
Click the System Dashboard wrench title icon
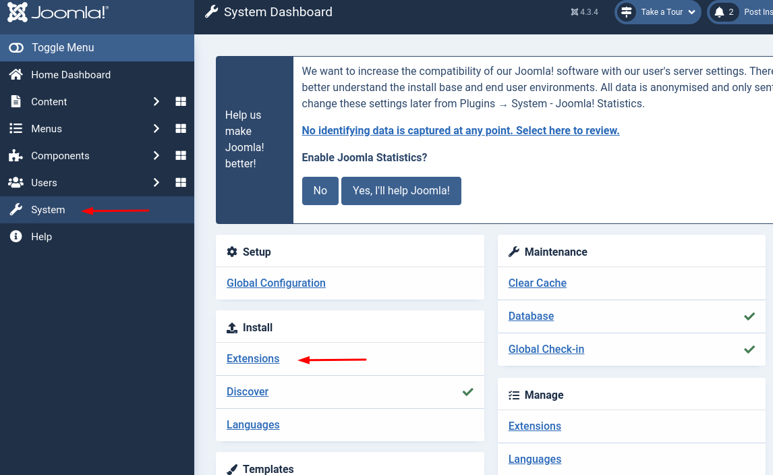tap(212, 12)
